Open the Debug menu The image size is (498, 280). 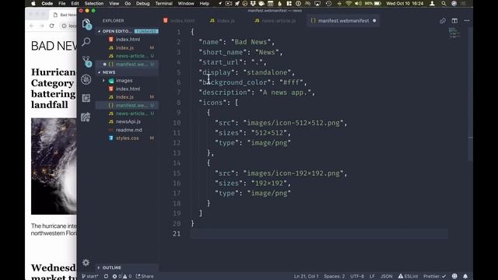point(142,3)
